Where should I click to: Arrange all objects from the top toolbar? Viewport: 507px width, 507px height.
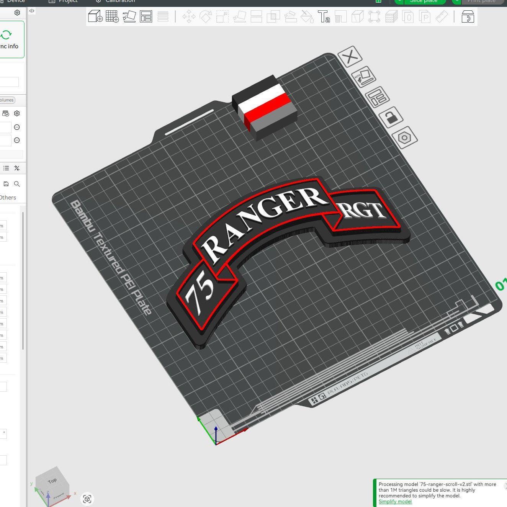(146, 16)
